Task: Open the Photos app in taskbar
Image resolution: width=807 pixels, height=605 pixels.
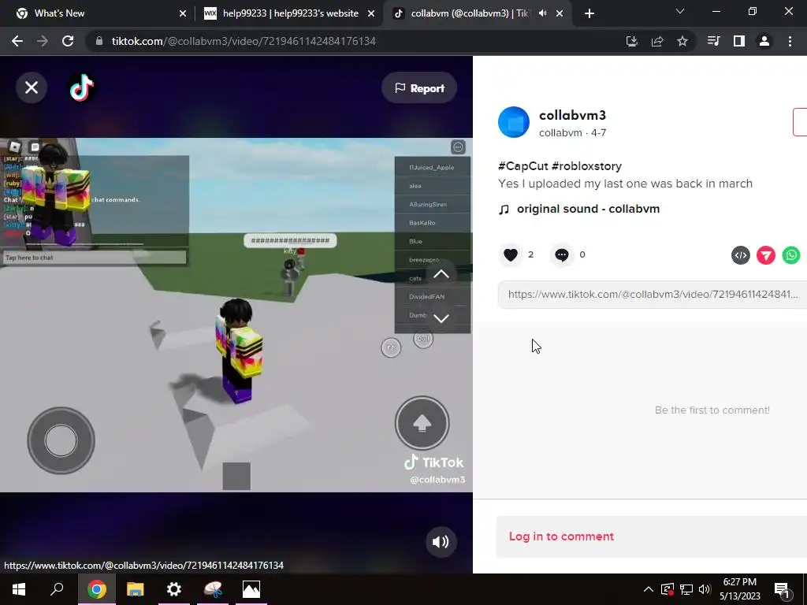Action: click(x=251, y=589)
